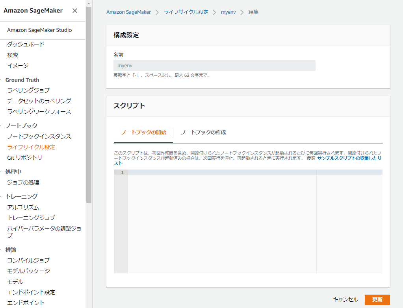Select ライフサイクル設定 in the sidebar
The height and width of the screenshot is (308, 403).
(31, 147)
